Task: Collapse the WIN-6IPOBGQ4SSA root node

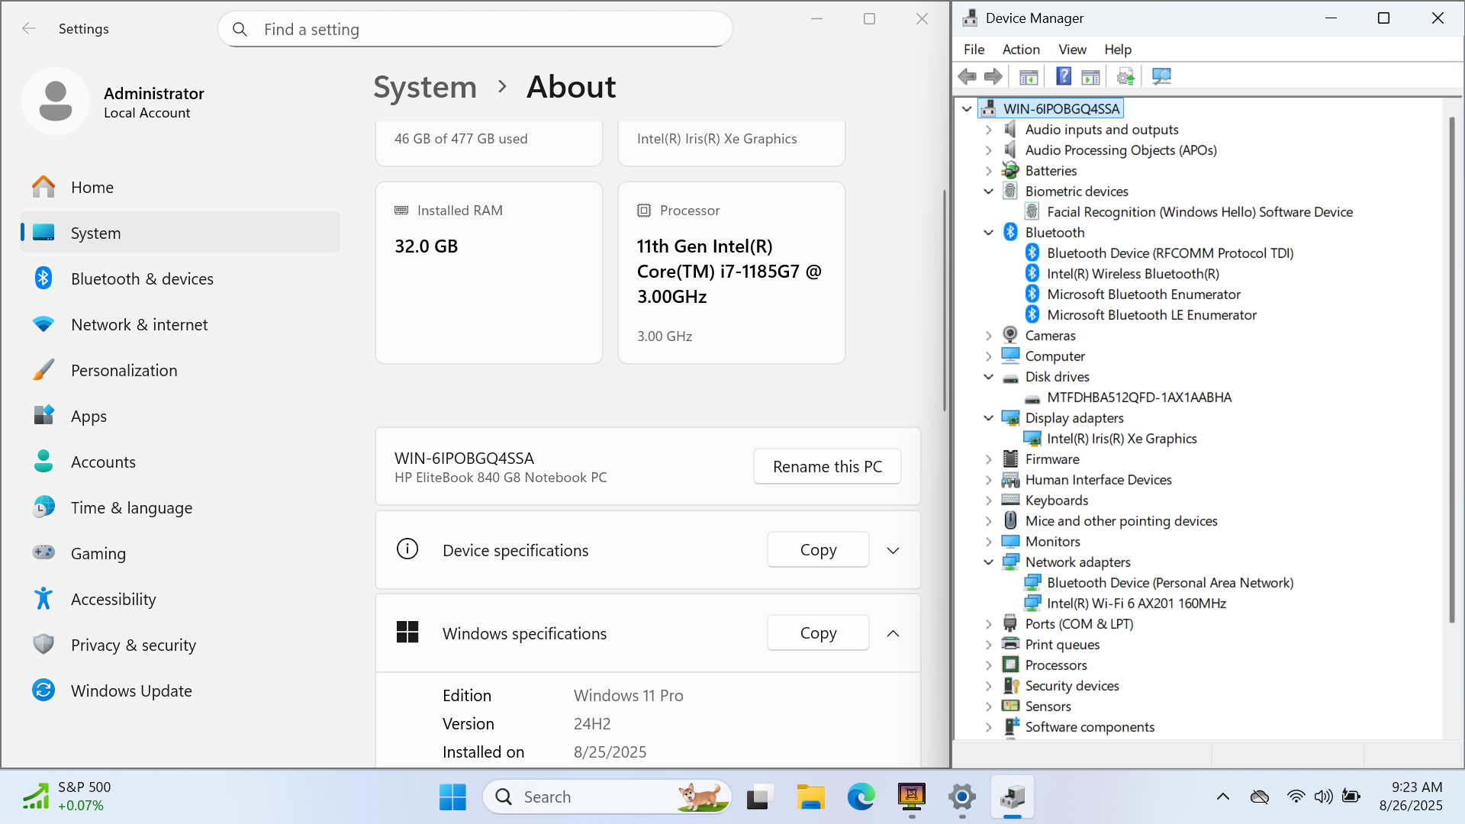Action: pyautogui.click(x=967, y=109)
